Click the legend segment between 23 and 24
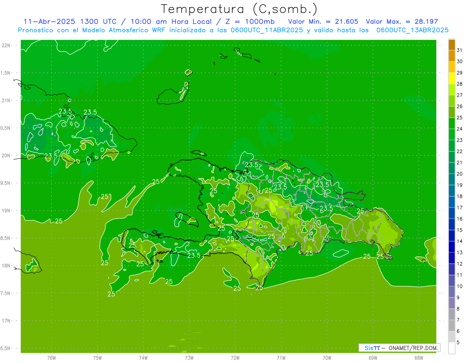Screen dimensions: 470x363 (x=452, y=134)
